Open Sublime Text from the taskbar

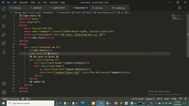click(x=121, y=103)
